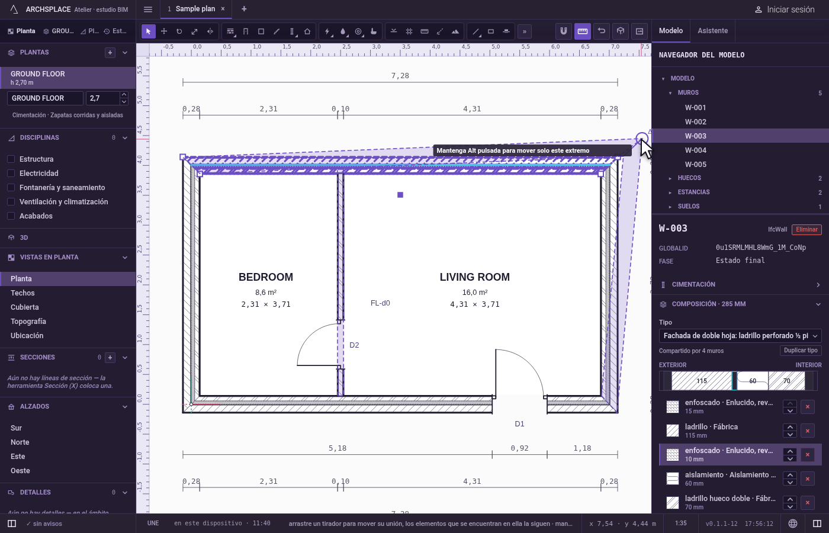Pick the terrain mountain tool
Image resolution: width=829 pixels, height=533 pixels.
pos(455,31)
